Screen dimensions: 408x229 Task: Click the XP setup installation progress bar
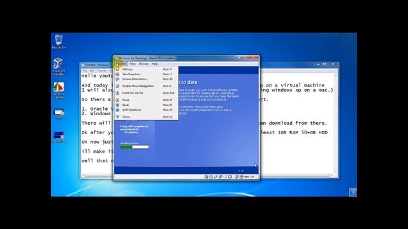(135, 147)
